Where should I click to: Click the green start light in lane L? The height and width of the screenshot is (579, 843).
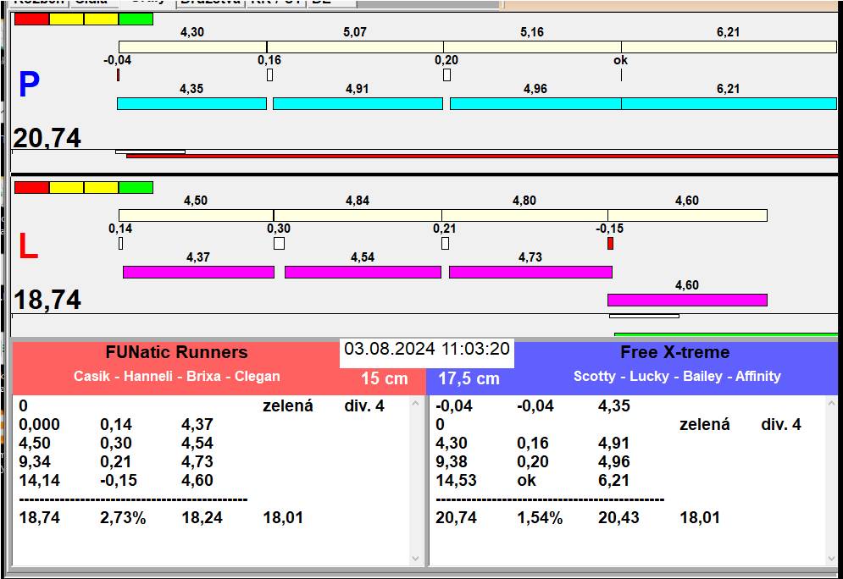click(136, 187)
